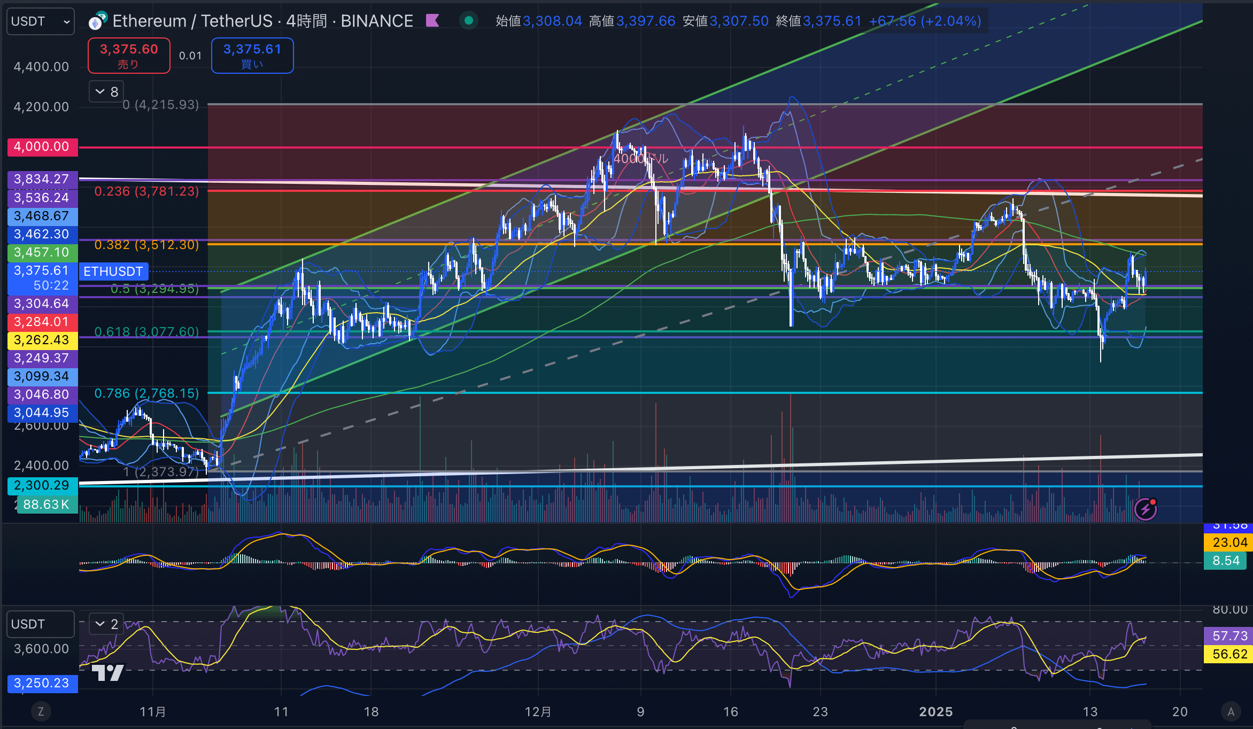Click the 57.73 purple RSI value label
The width and height of the screenshot is (1253, 729).
(1229, 636)
